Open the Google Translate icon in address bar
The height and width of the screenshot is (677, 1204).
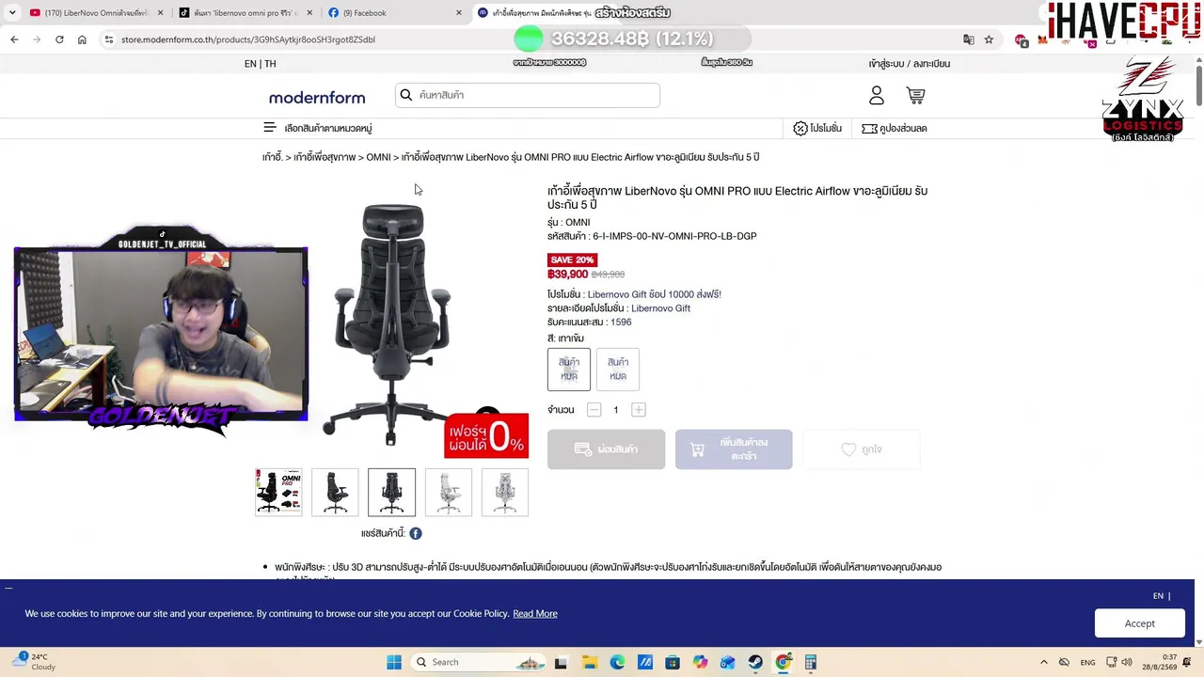(x=968, y=39)
